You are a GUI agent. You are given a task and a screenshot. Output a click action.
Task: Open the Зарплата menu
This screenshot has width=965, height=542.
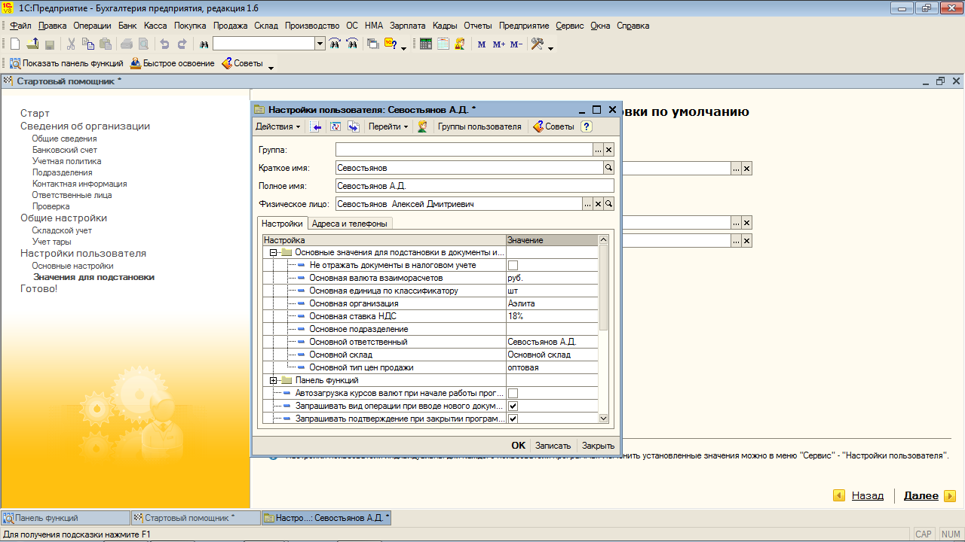[x=407, y=26]
